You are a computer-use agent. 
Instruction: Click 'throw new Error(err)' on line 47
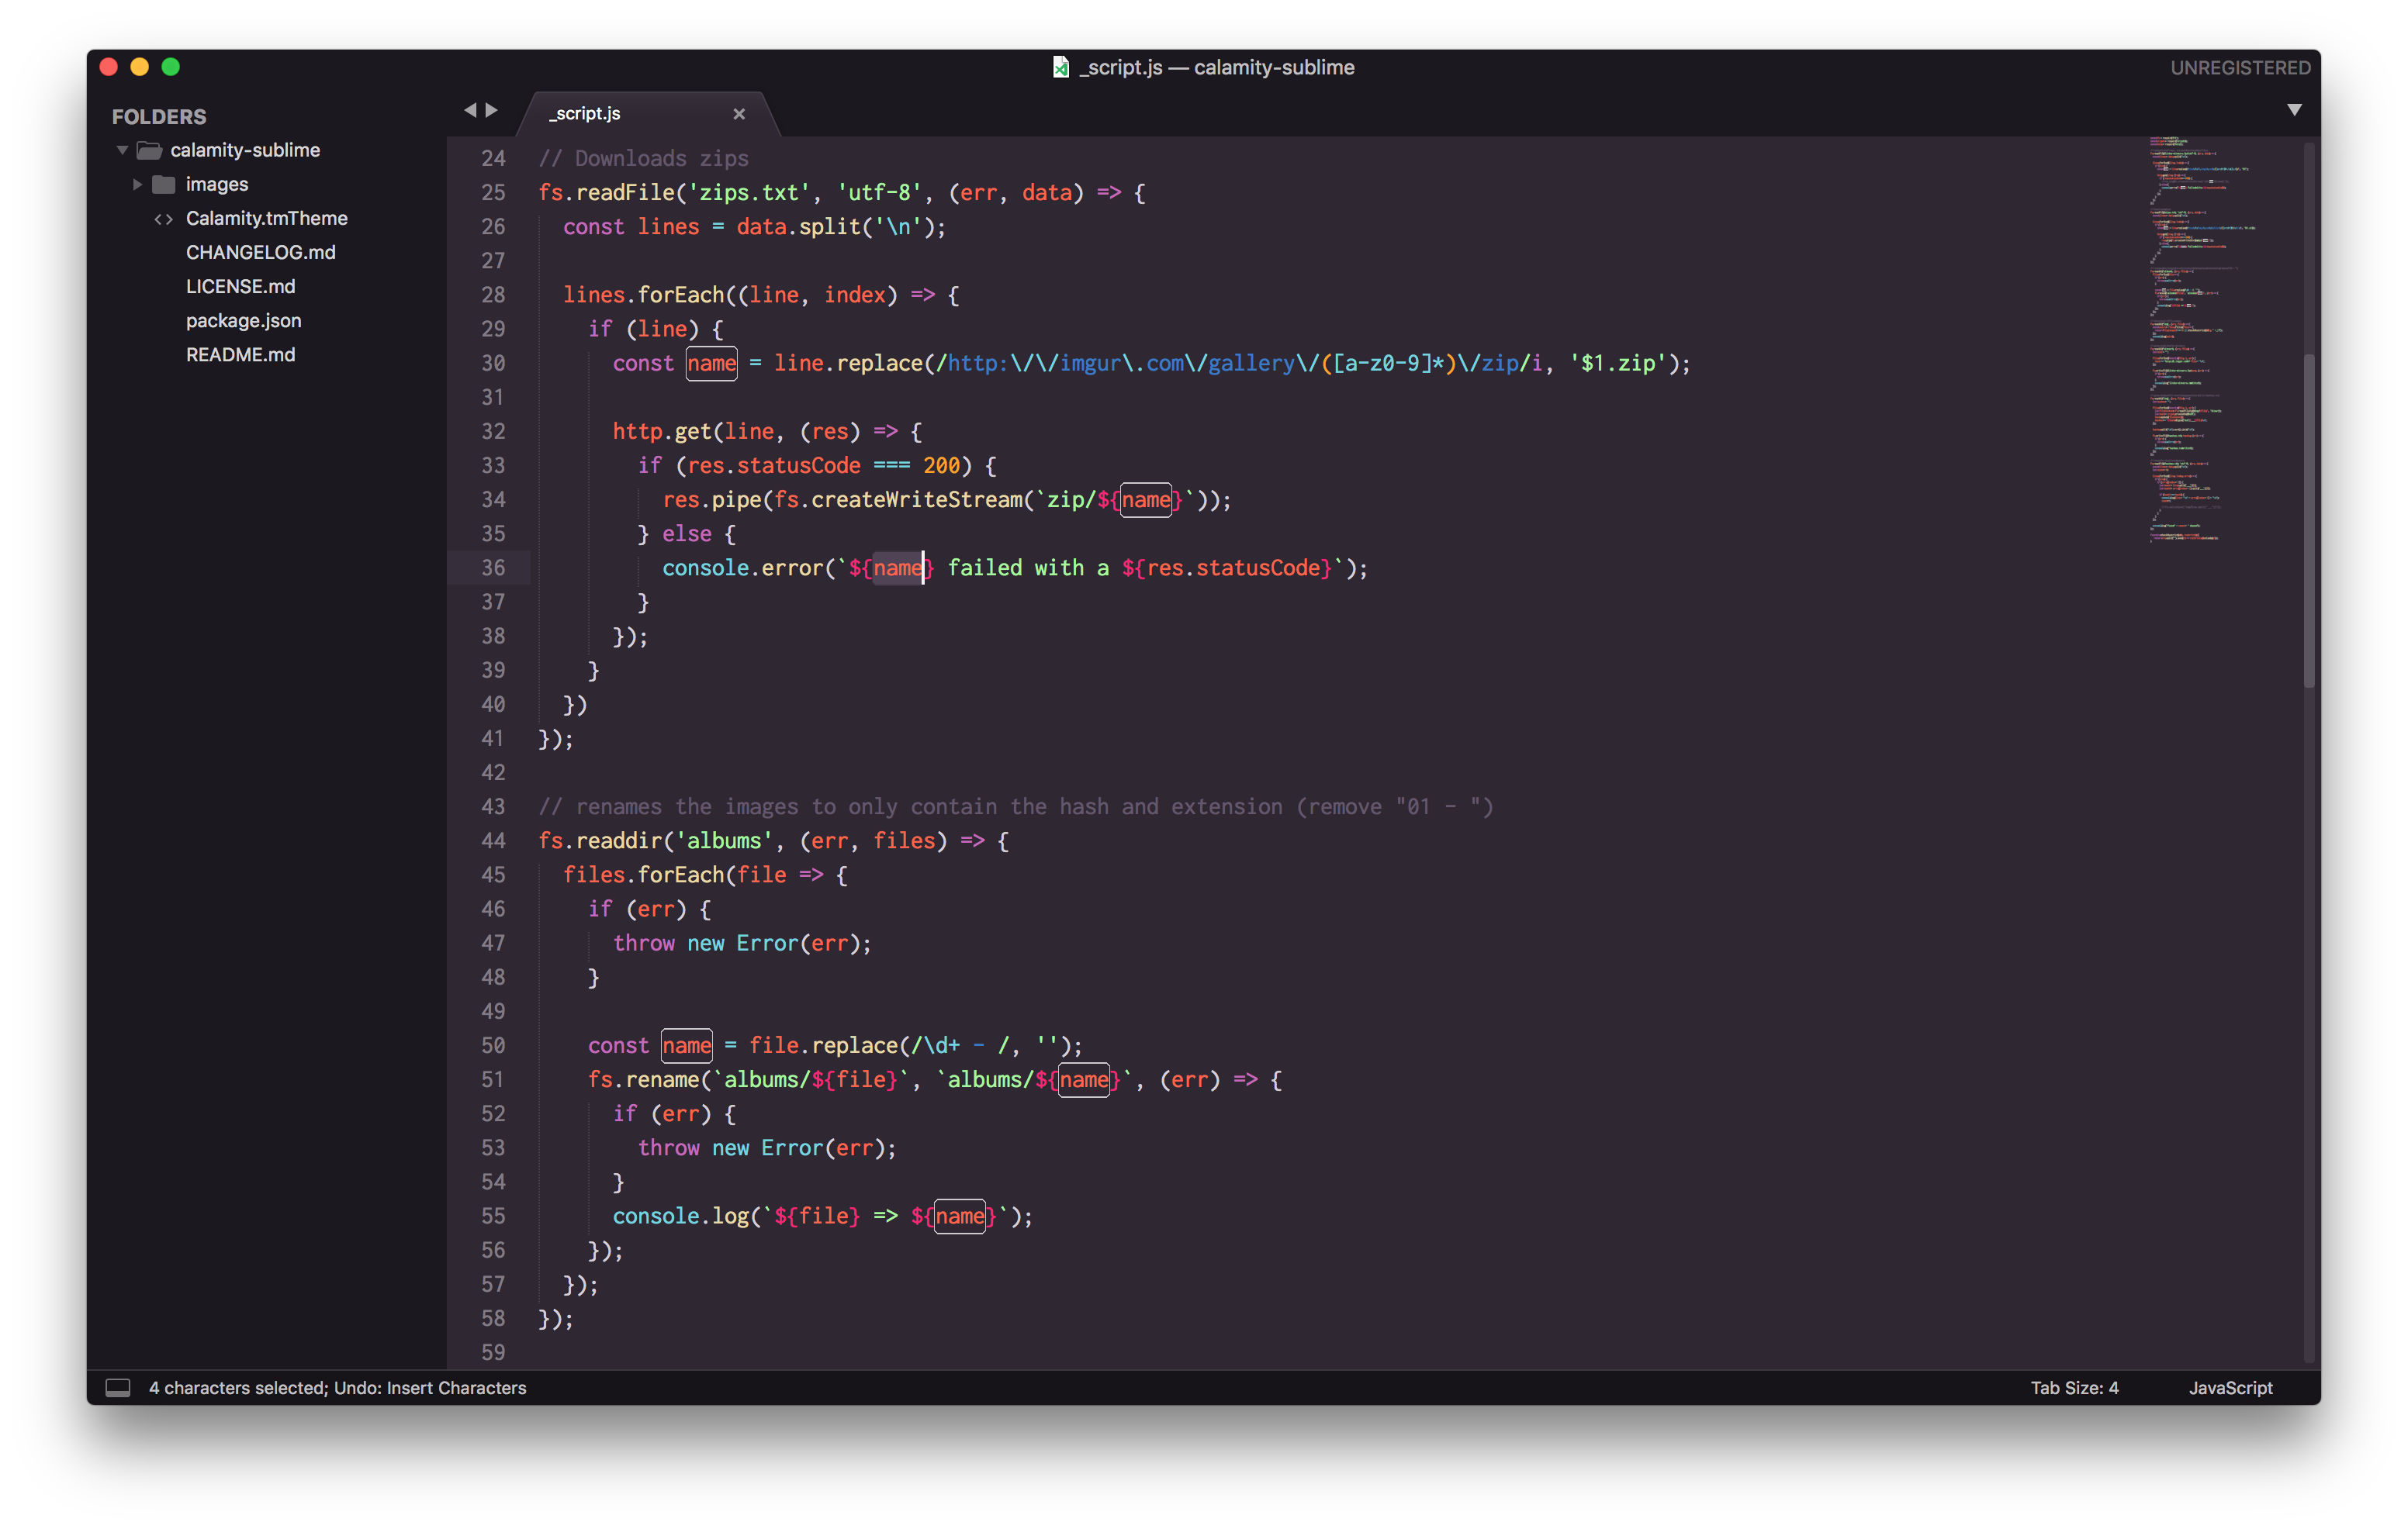pyautogui.click(x=742, y=942)
